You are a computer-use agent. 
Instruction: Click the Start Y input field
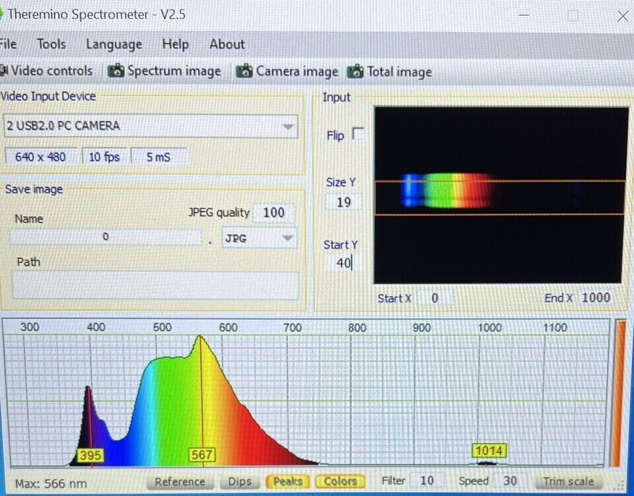coord(343,263)
